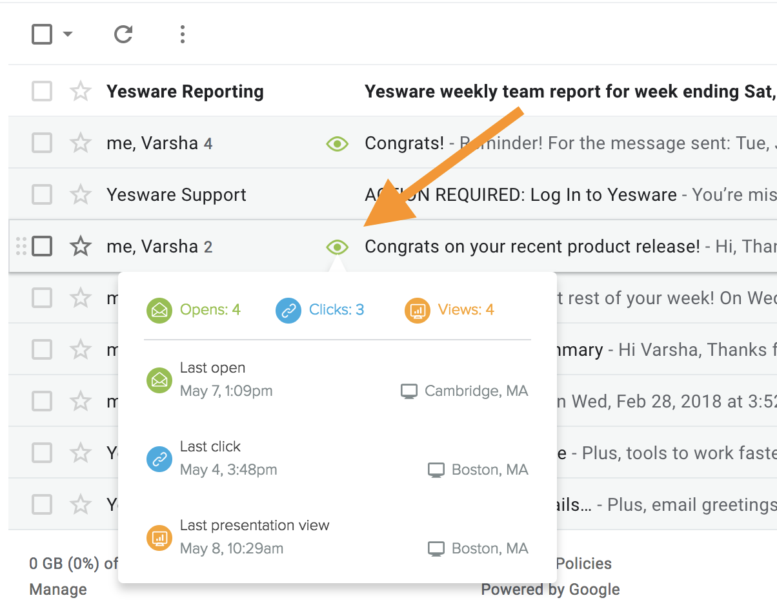Click the blue Clicks link icon

click(x=288, y=311)
